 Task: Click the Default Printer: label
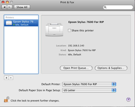click(x=51, y=84)
